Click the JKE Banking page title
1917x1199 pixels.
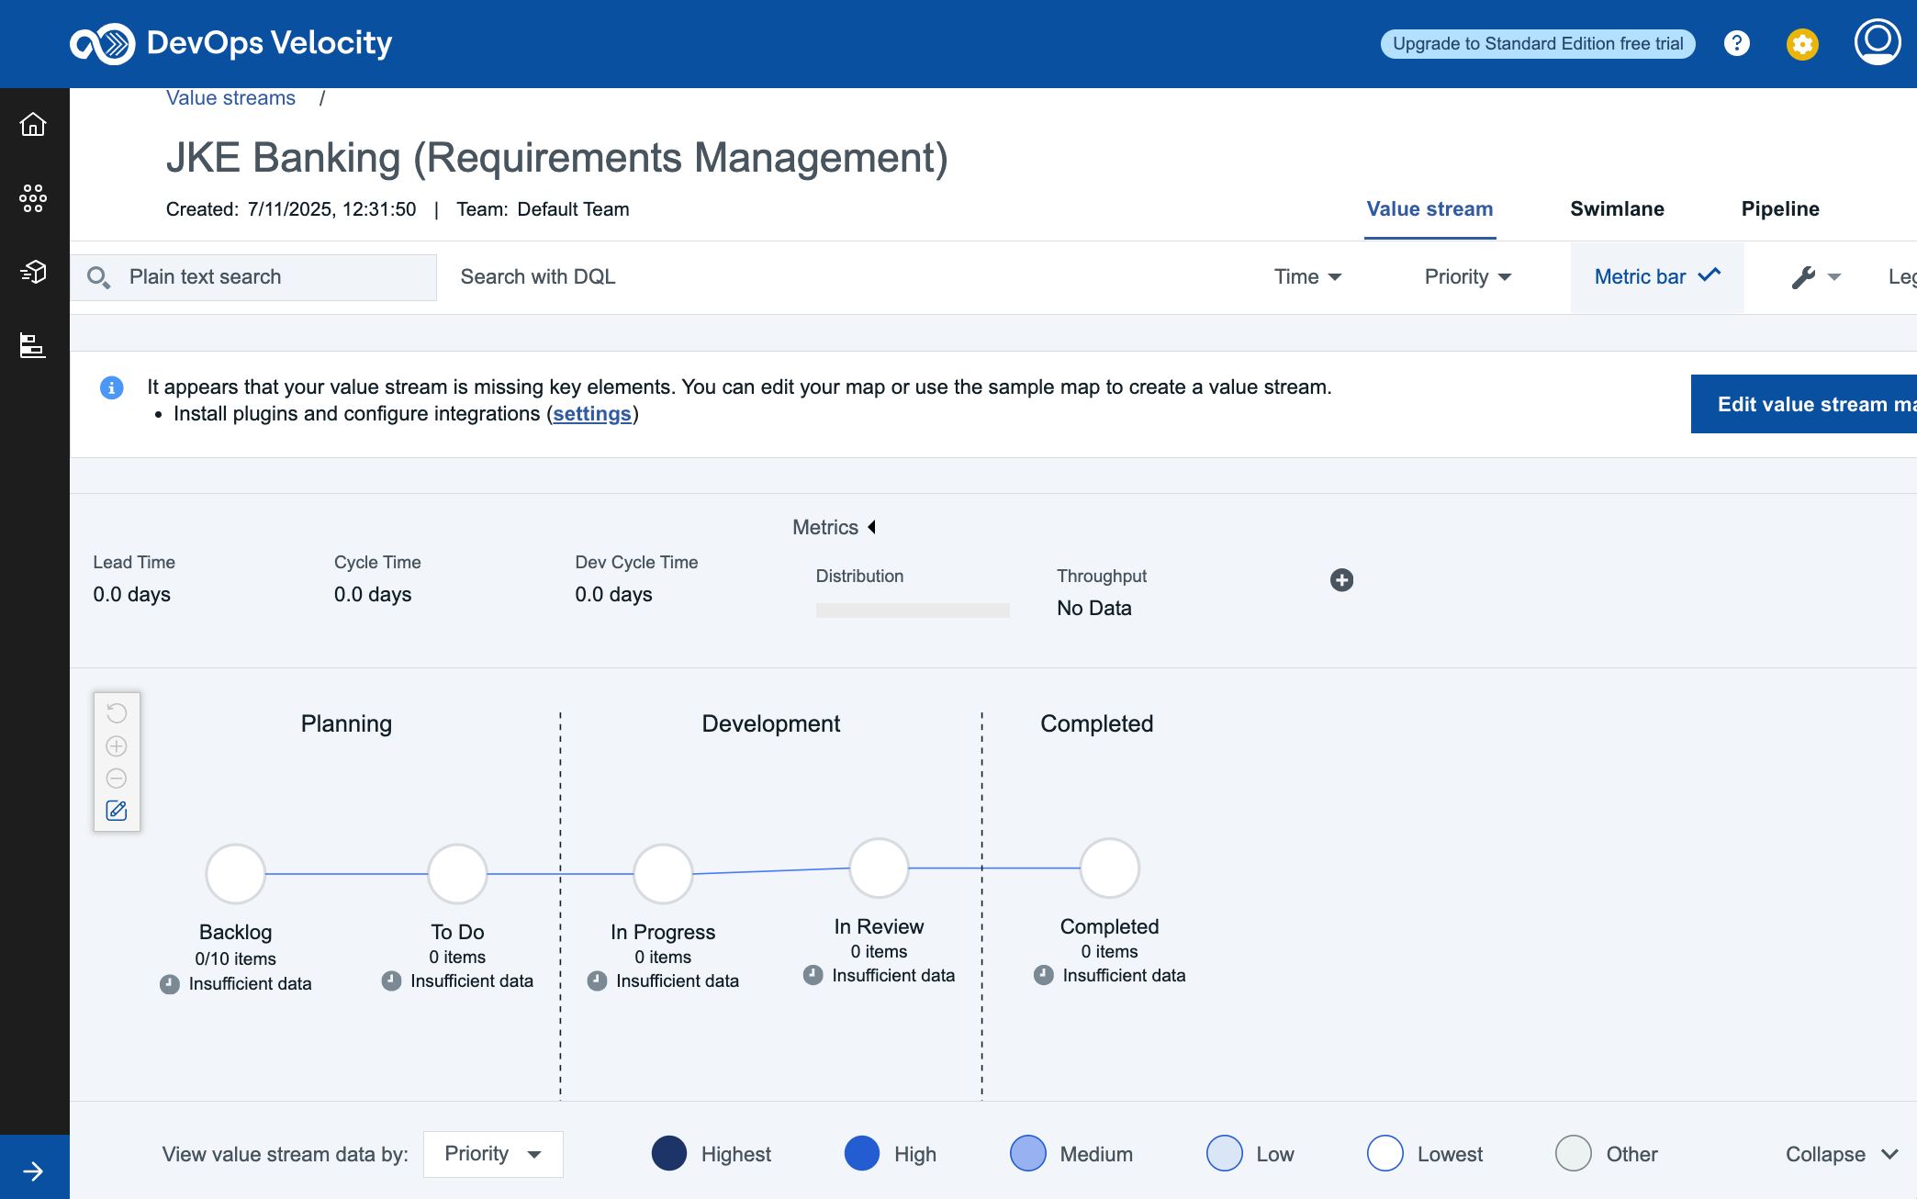pos(556,158)
